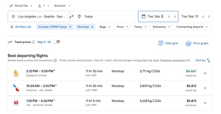The width and height of the screenshot is (221, 114).
Task: Click the Singapore Airlines logo
Action: click(x=16, y=73)
